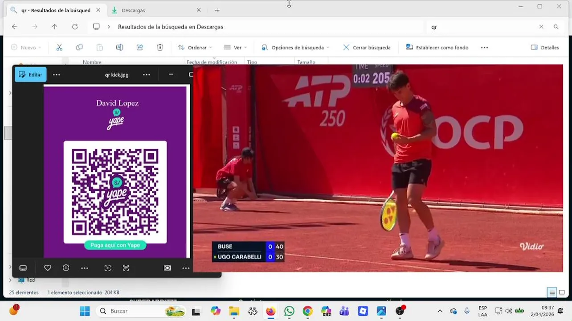Screen dimensions: 572x321
Task: Show hidden tray icons chevron
Action: (x=440, y=311)
